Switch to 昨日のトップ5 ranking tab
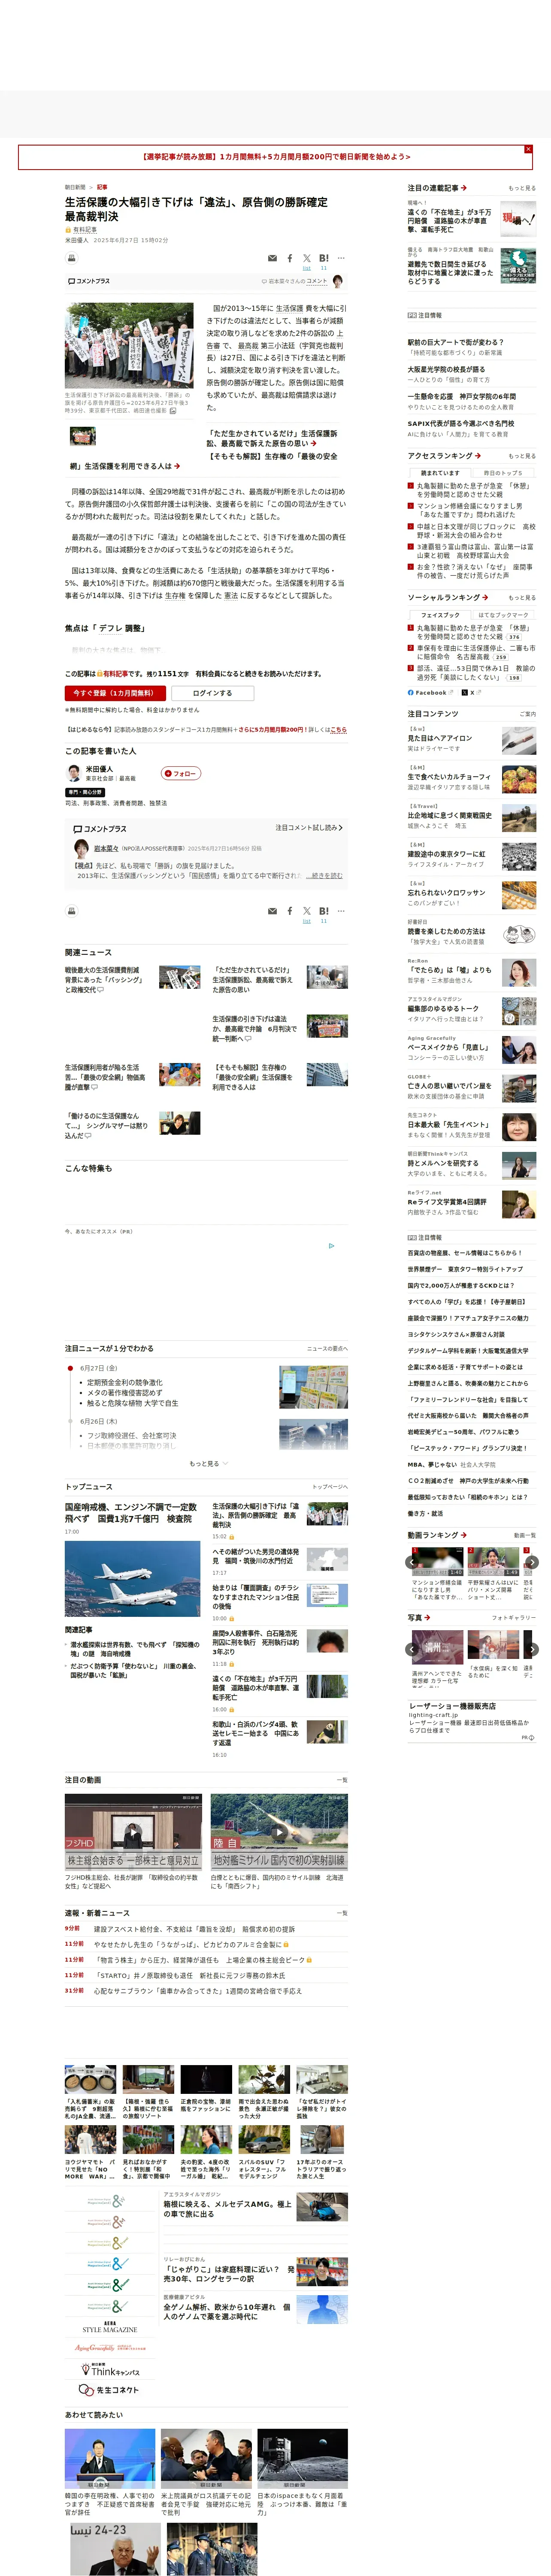 coord(503,473)
